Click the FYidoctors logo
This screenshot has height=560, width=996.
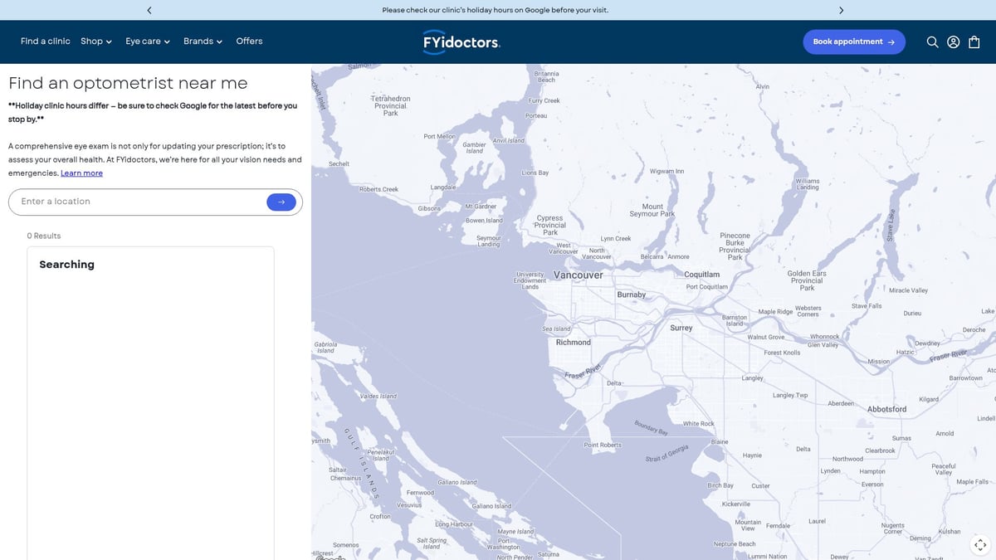[461, 41]
